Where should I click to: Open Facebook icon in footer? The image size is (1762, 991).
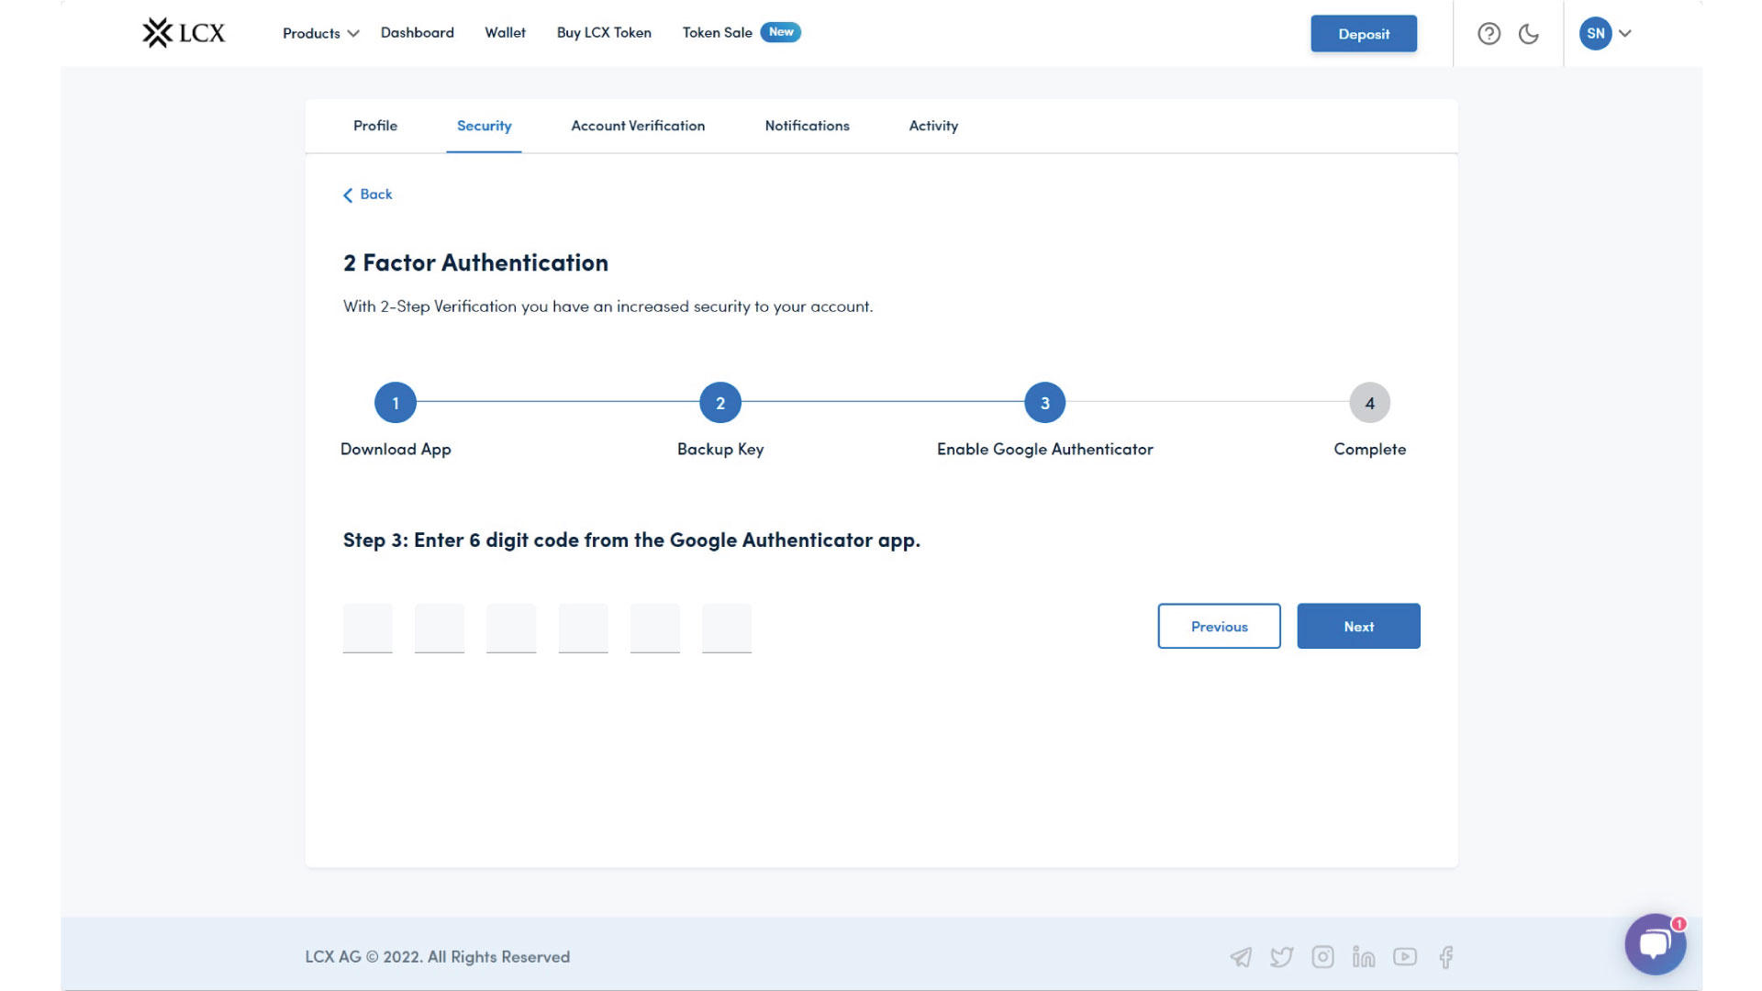(x=1446, y=957)
